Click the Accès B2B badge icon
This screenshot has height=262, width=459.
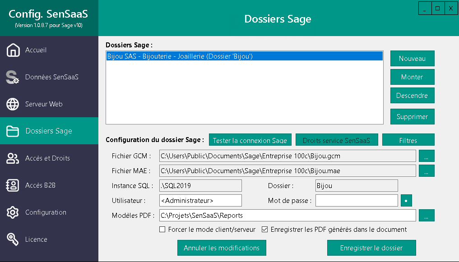tap(14, 185)
